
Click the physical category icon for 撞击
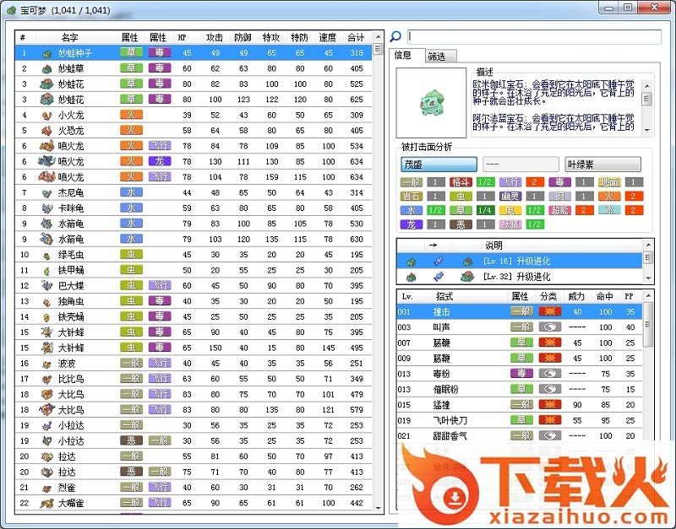click(x=550, y=311)
